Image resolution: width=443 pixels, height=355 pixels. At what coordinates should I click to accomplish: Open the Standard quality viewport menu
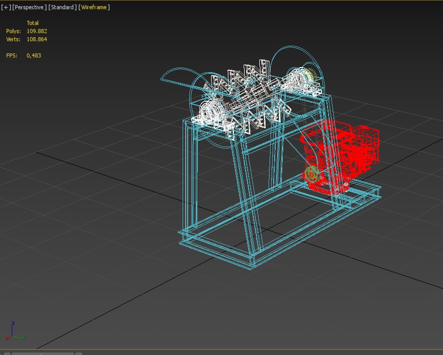click(x=63, y=7)
